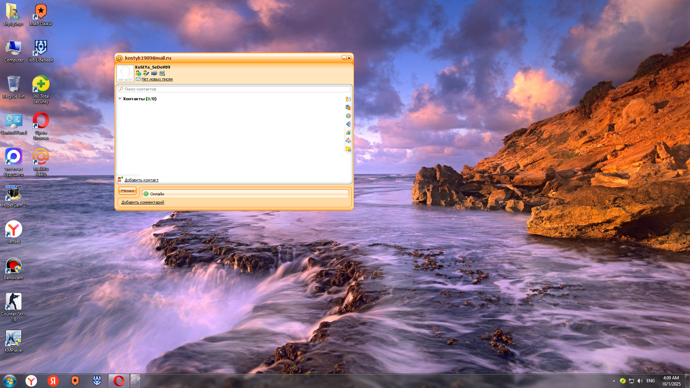Image resolution: width=690 pixels, height=388 pixels.
Task: Click the green @ icon in sidebar
Action: click(x=348, y=116)
